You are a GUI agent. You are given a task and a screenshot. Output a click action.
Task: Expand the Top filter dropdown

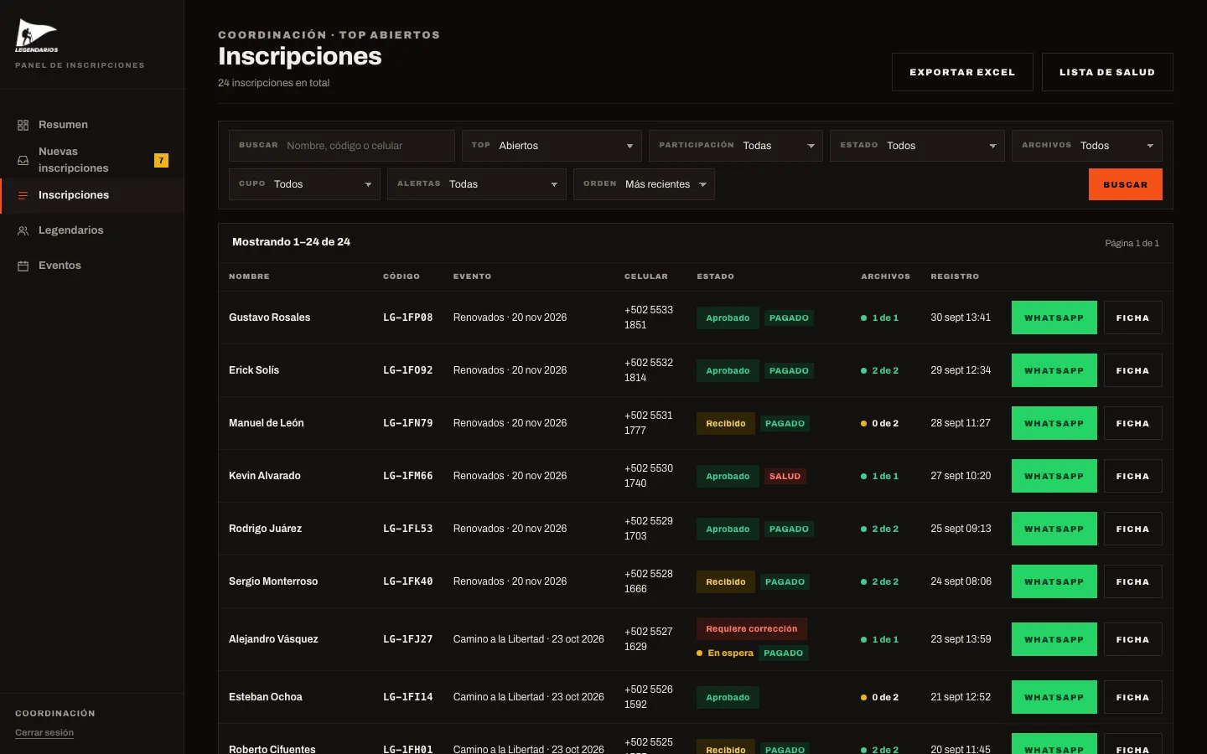tap(552, 146)
